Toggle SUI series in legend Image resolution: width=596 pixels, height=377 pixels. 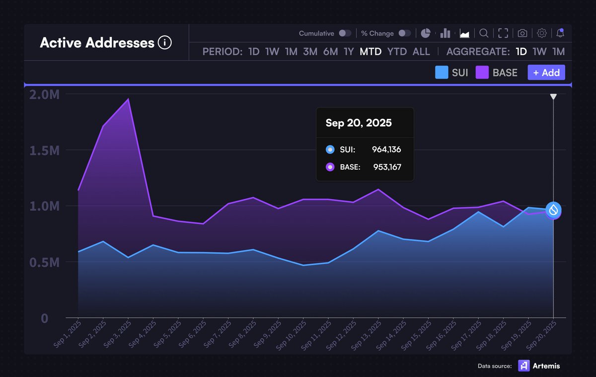pyautogui.click(x=451, y=73)
